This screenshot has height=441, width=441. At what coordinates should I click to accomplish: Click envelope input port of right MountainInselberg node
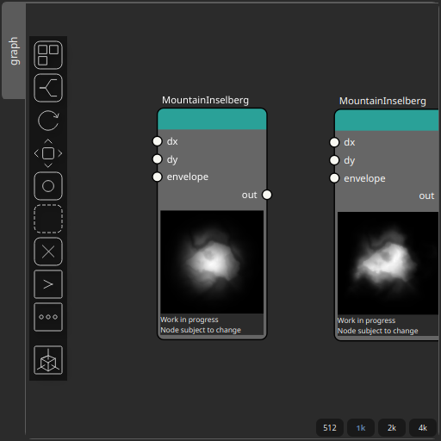[334, 178]
